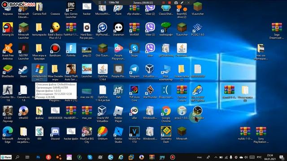Screen dimensions: 287x161
Task: Enable the Bandicam drawing pencil tool
Action: 182,3
